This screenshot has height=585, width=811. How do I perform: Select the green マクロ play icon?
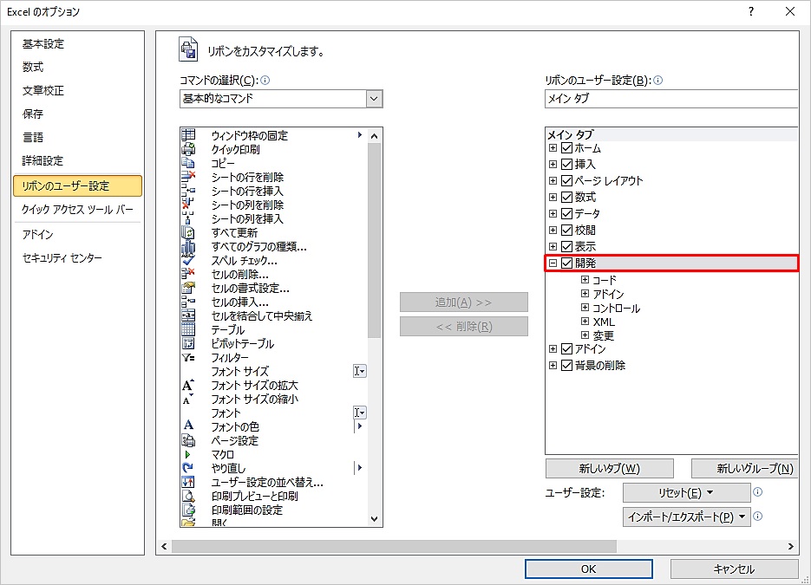point(188,454)
